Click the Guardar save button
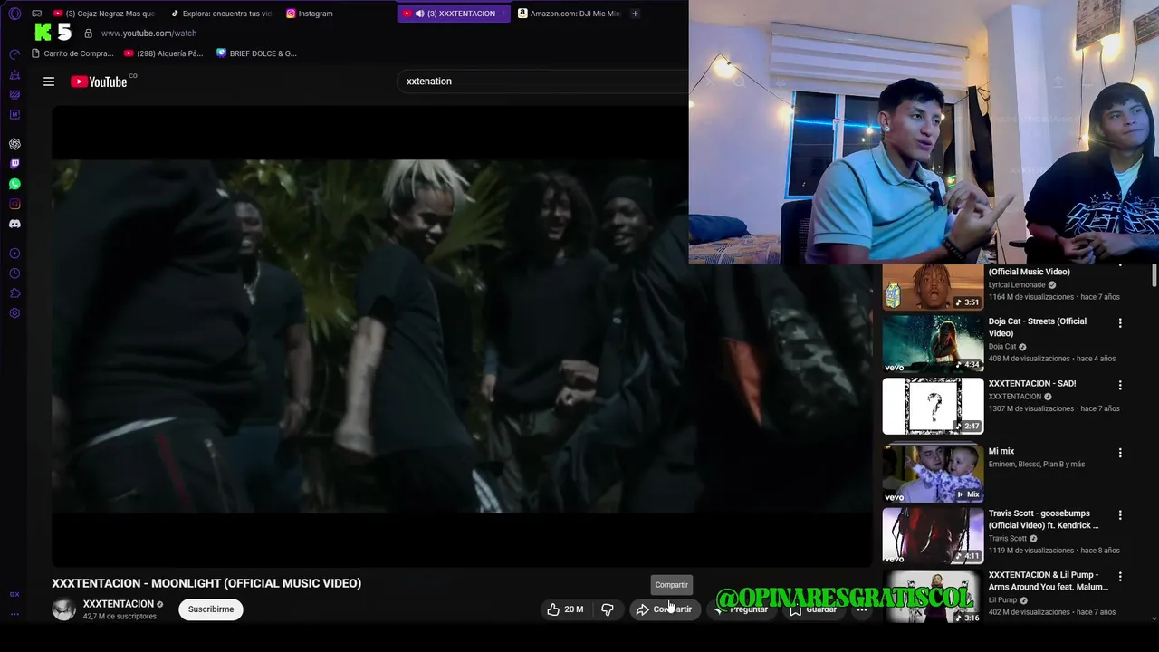 [812, 609]
